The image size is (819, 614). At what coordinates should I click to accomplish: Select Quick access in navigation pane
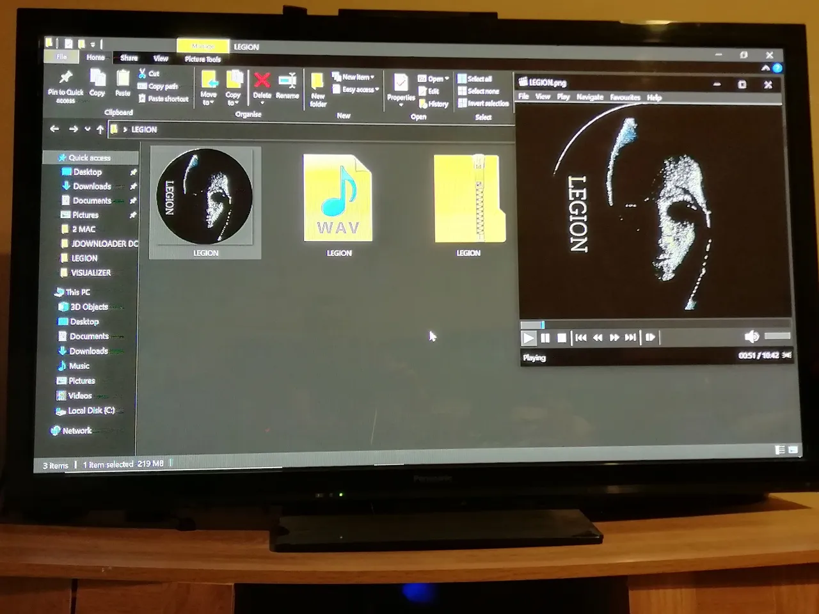click(90, 157)
